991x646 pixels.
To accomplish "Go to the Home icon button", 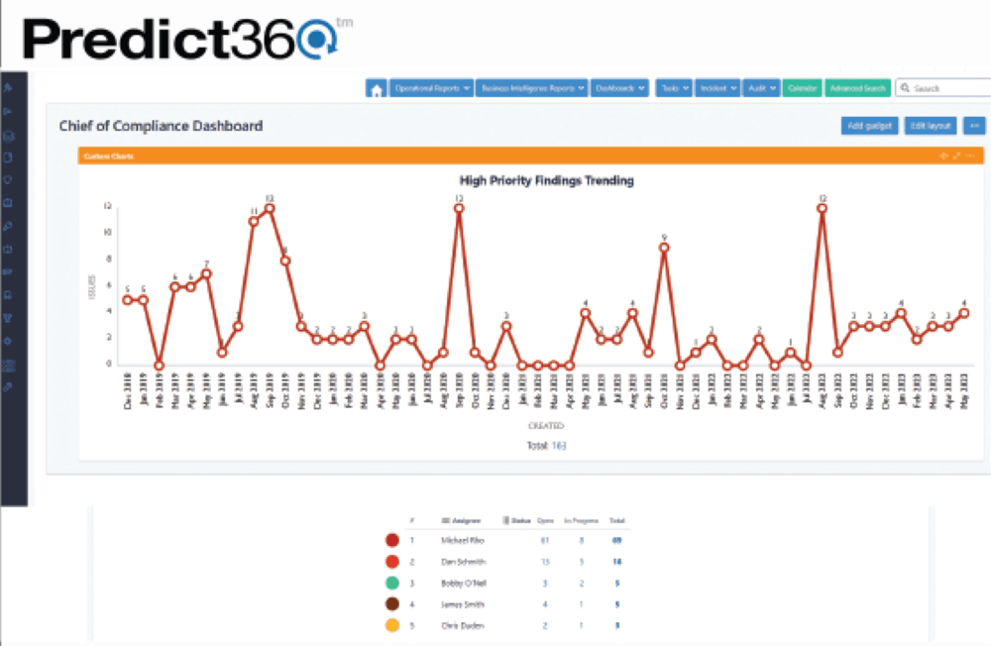I will (376, 89).
